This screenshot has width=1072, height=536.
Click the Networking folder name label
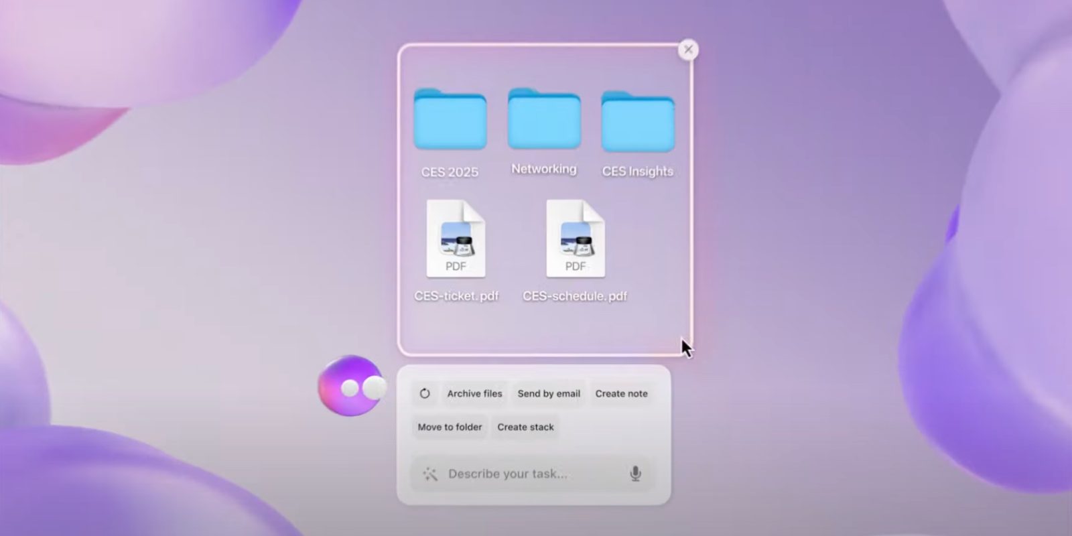coord(543,169)
